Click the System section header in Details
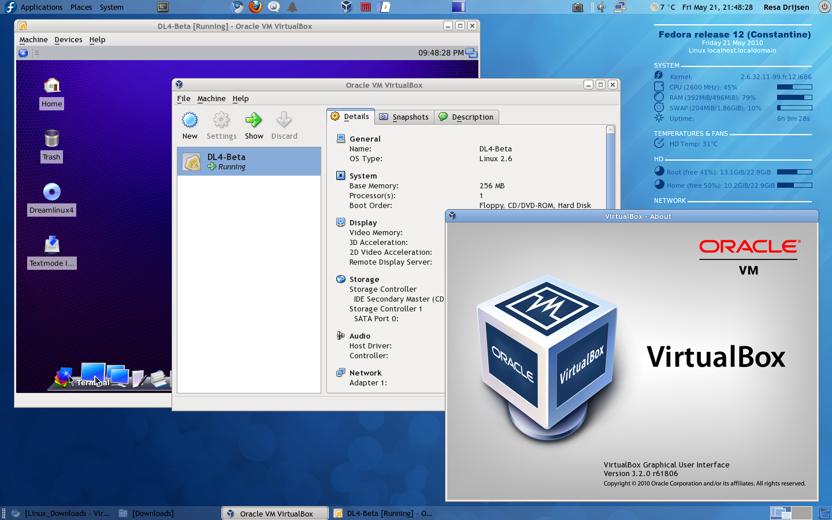 [363, 176]
